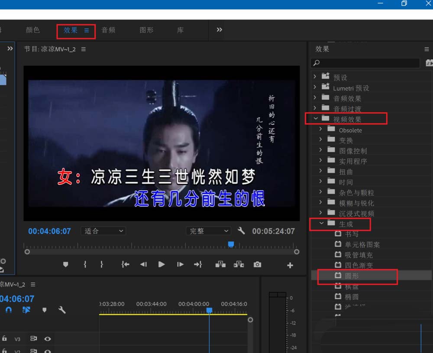This screenshot has height=353, width=433.
Task: Open the 适合 zoom level dropdown
Action: [x=103, y=231]
